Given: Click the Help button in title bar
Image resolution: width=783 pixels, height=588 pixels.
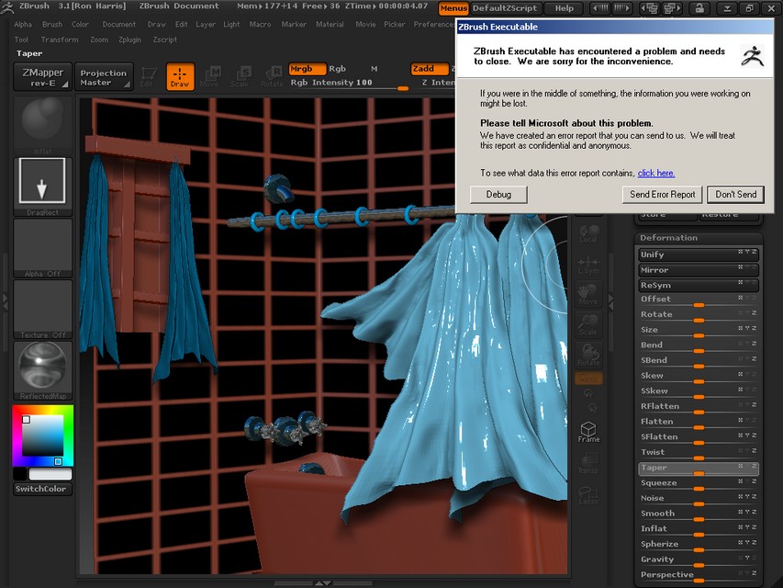Looking at the screenshot, I should click(x=565, y=8).
